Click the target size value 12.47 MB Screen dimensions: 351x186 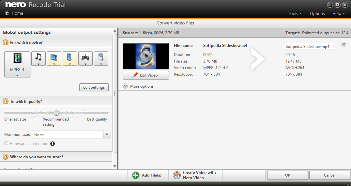[294, 61]
